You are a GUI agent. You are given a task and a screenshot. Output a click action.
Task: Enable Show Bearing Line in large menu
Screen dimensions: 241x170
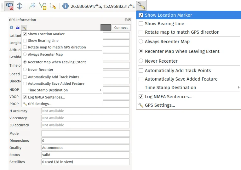point(141,24)
